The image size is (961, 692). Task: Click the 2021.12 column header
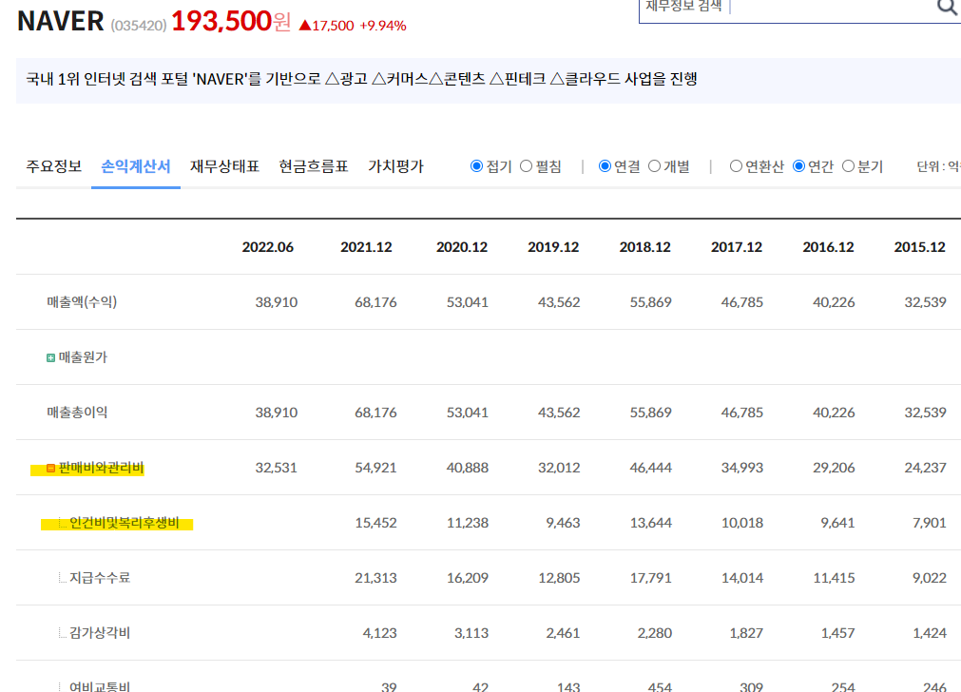364,246
